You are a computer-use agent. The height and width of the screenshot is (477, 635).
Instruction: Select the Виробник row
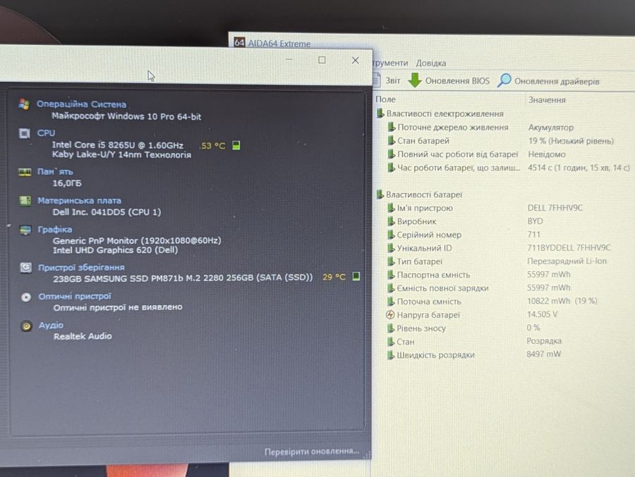464,221
